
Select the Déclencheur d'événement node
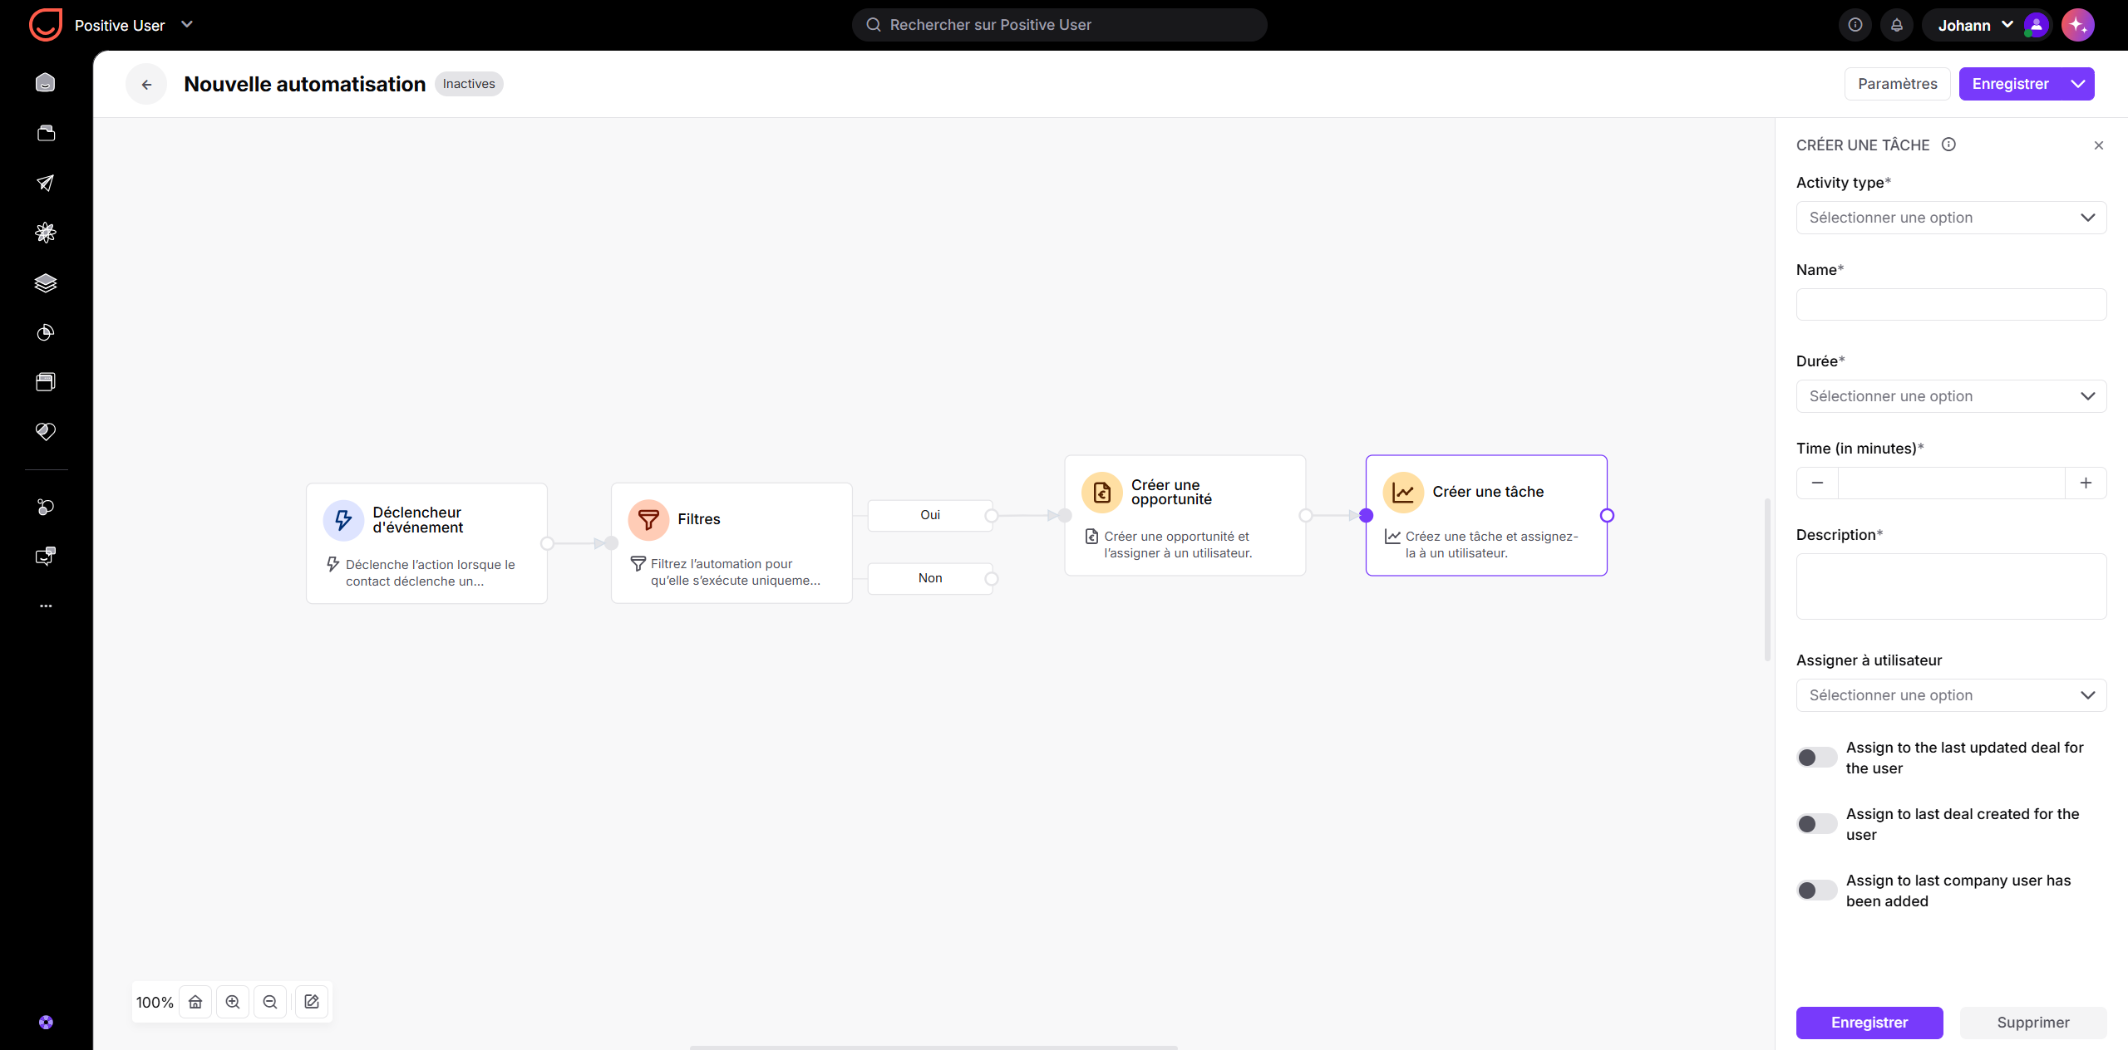[426, 543]
